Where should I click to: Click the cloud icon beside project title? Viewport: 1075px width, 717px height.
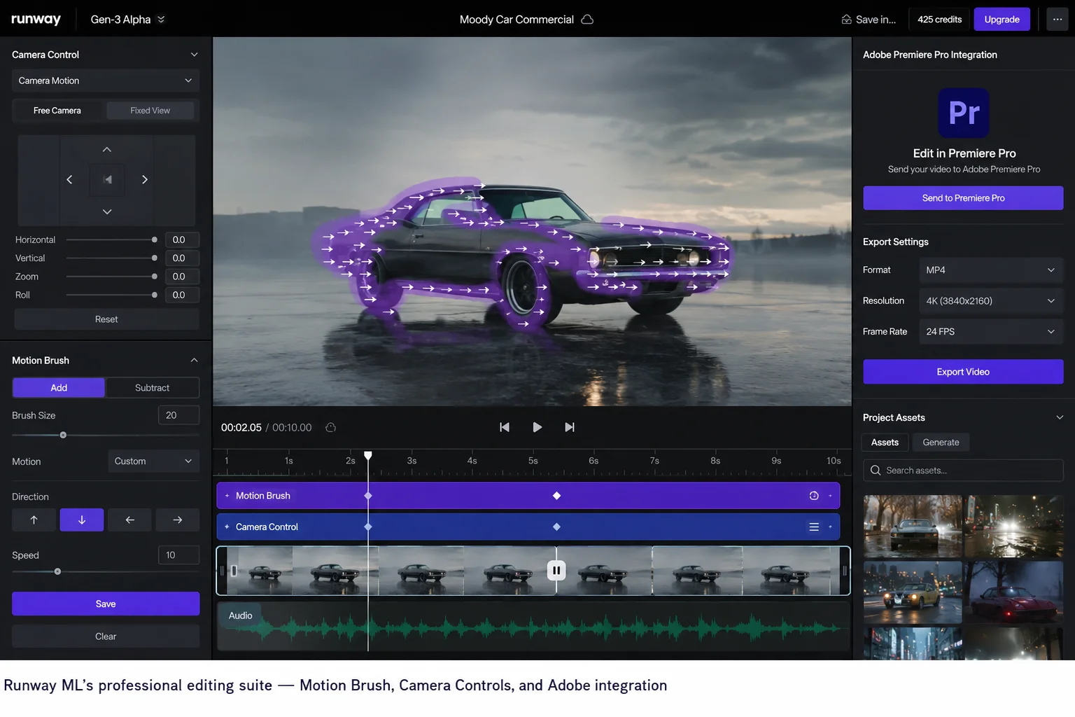tap(587, 20)
